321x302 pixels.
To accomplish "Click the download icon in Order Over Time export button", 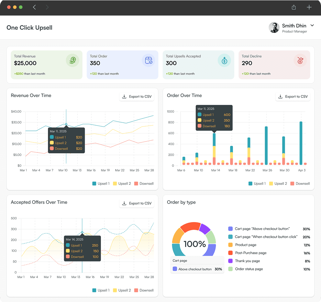I will [x=280, y=96].
